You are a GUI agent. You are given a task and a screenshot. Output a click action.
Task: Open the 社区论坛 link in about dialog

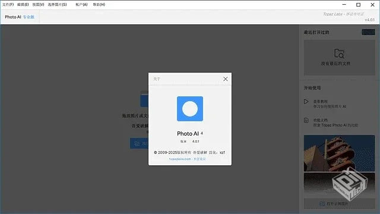(x=199, y=159)
